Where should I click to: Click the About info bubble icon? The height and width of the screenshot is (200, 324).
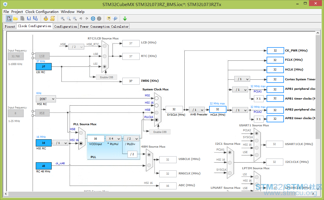tap(115, 18)
